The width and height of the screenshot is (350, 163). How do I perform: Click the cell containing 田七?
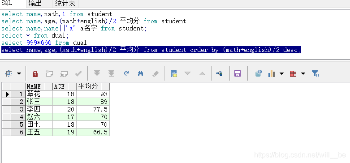coord(39,124)
